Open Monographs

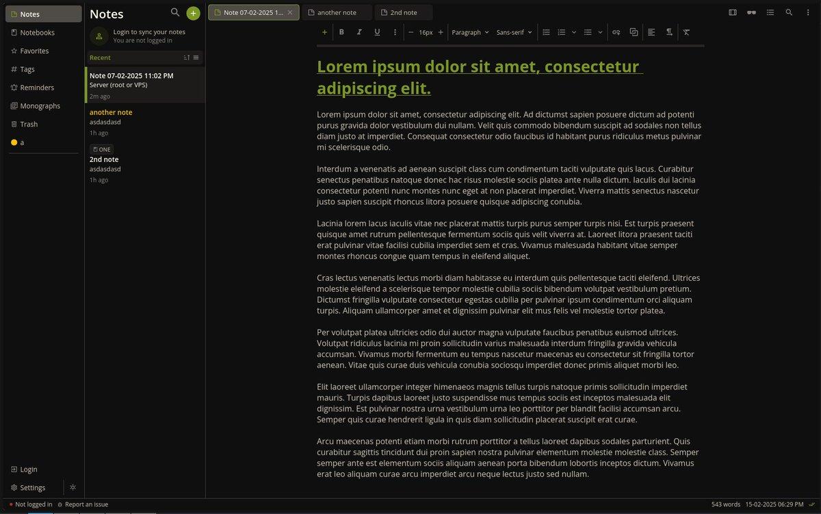tap(44, 106)
